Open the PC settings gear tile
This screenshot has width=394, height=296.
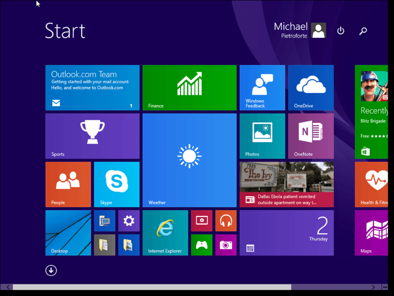pos(129,221)
